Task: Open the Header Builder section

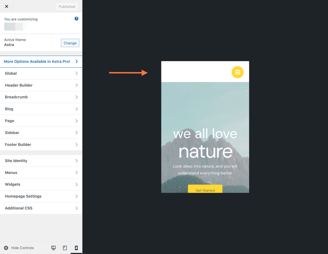Action: pyautogui.click(x=41, y=86)
